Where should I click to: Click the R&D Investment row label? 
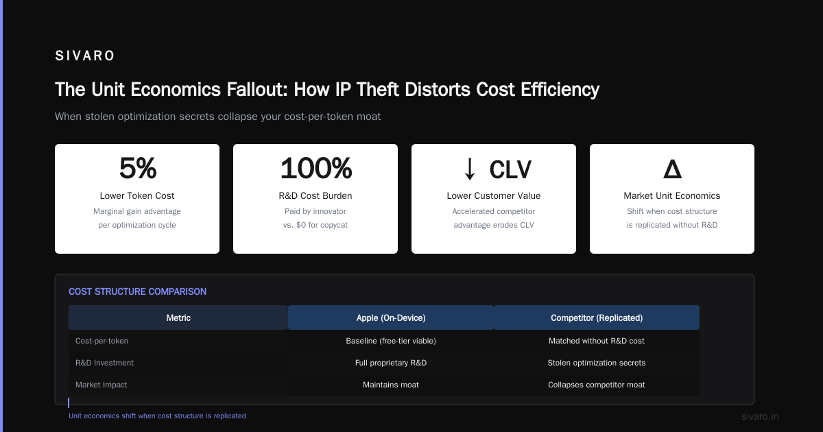[x=104, y=363]
